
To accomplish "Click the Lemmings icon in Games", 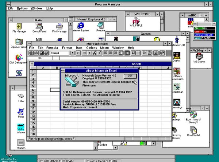I will pyautogui.click(x=177, y=104).
